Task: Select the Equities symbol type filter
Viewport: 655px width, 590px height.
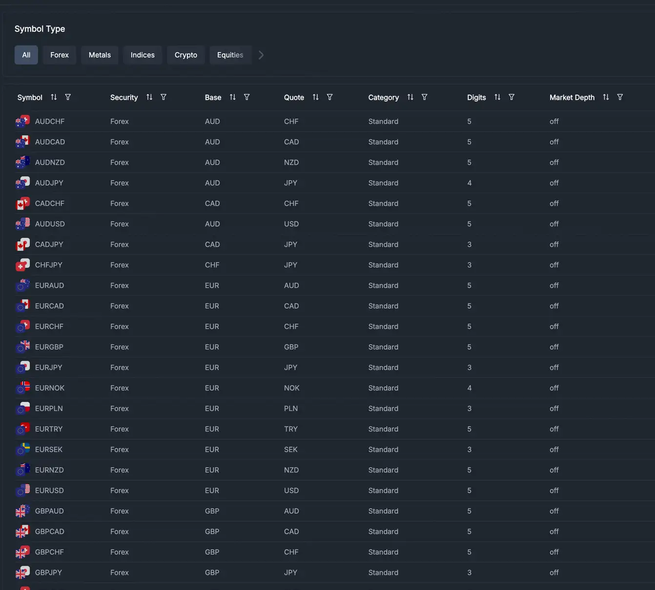Action: coord(230,55)
